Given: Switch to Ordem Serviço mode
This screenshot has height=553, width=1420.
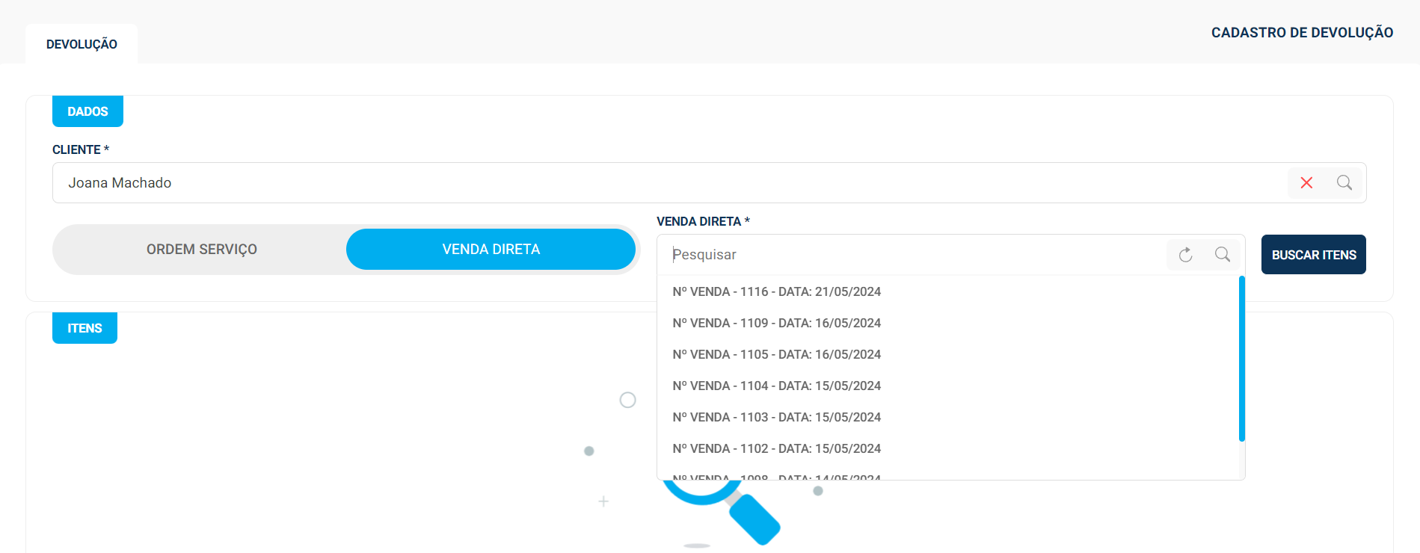Looking at the screenshot, I should coord(202,250).
